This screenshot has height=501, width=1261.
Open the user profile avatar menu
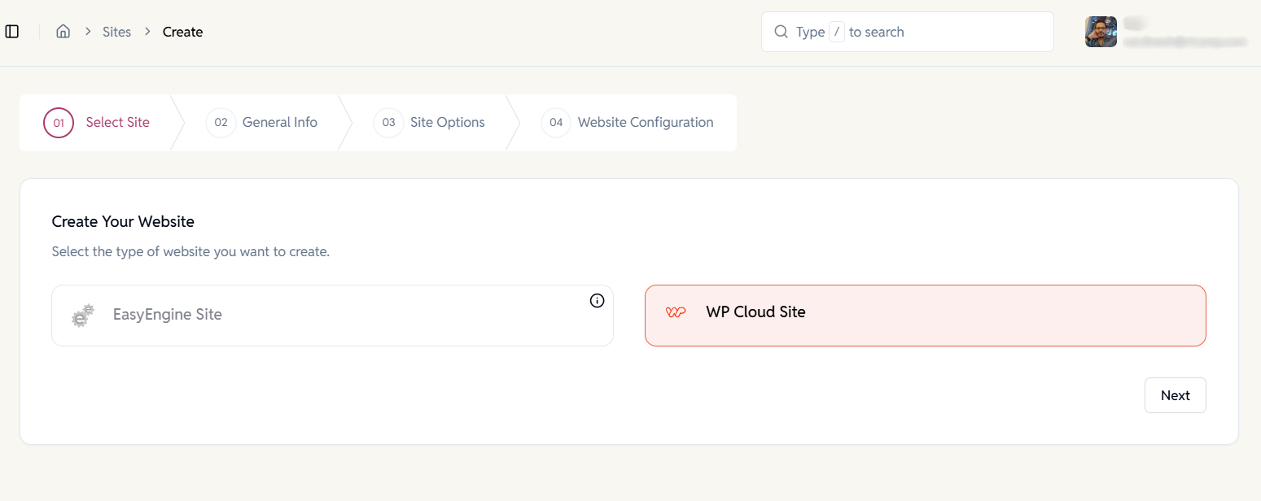(1101, 32)
